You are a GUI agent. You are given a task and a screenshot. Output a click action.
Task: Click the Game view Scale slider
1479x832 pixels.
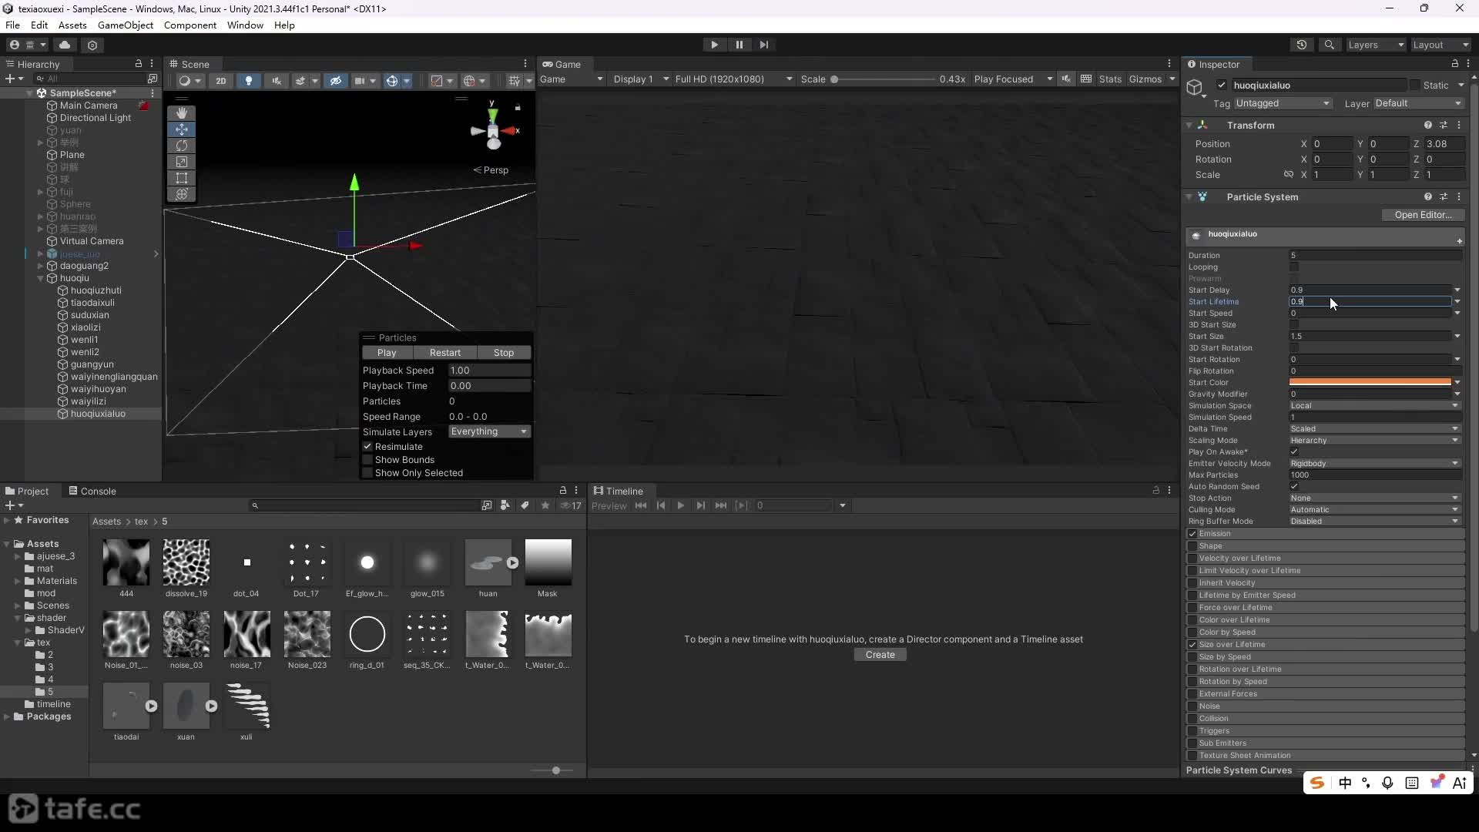point(884,79)
